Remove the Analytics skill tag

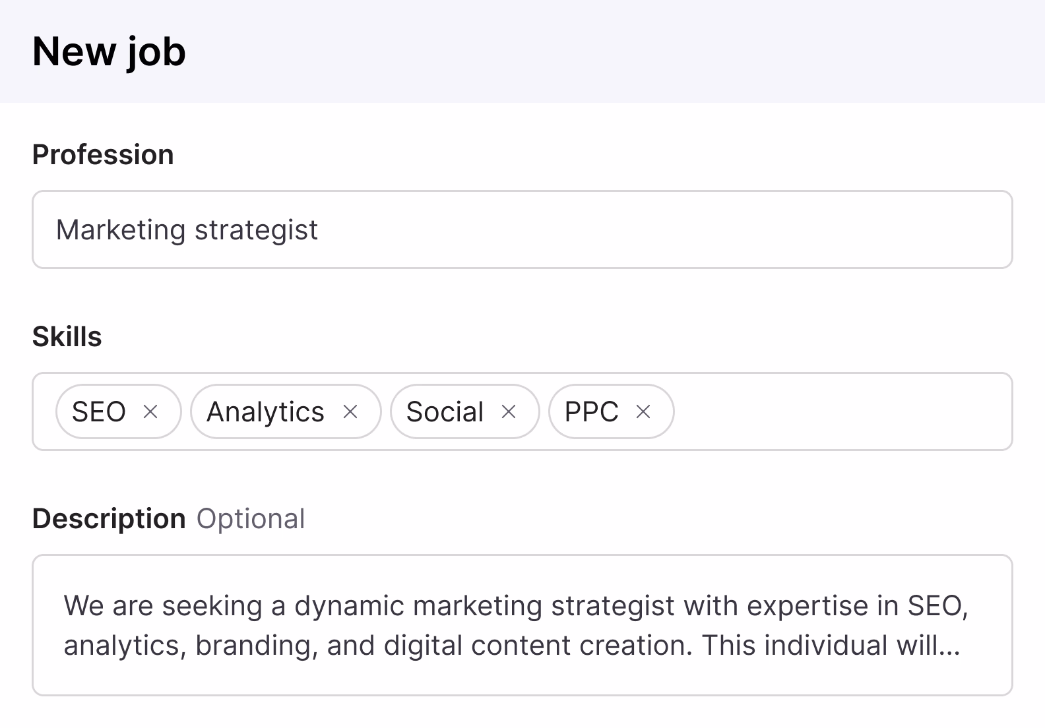(x=350, y=412)
